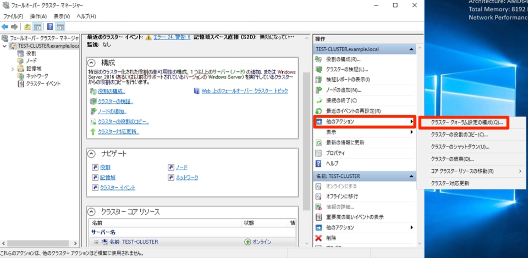Open the ヘルプ(H) menu

[86, 16]
